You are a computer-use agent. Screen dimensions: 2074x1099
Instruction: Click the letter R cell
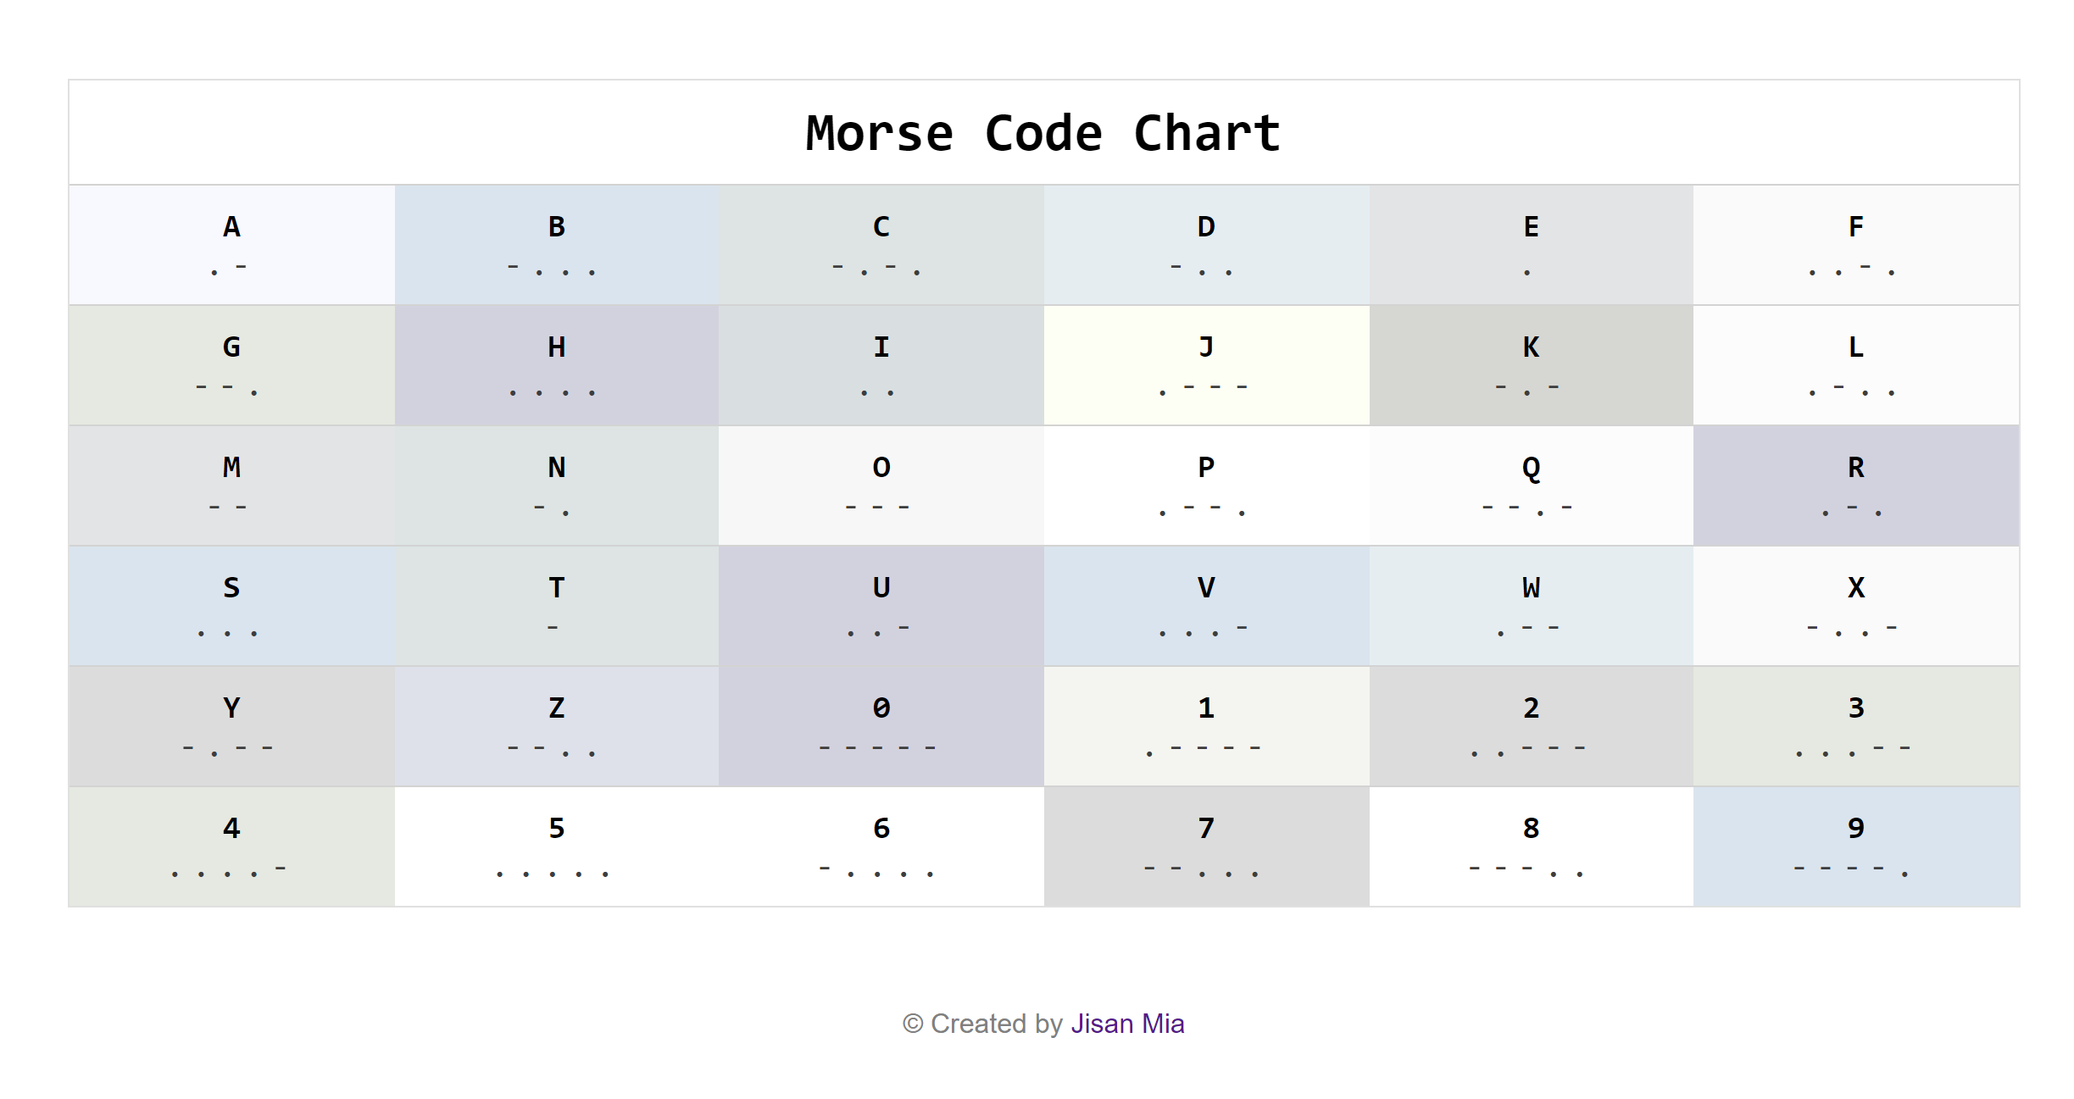1856,485
